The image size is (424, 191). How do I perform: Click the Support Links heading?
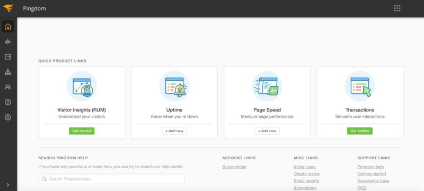pyautogui.click(x=374, y=158)
